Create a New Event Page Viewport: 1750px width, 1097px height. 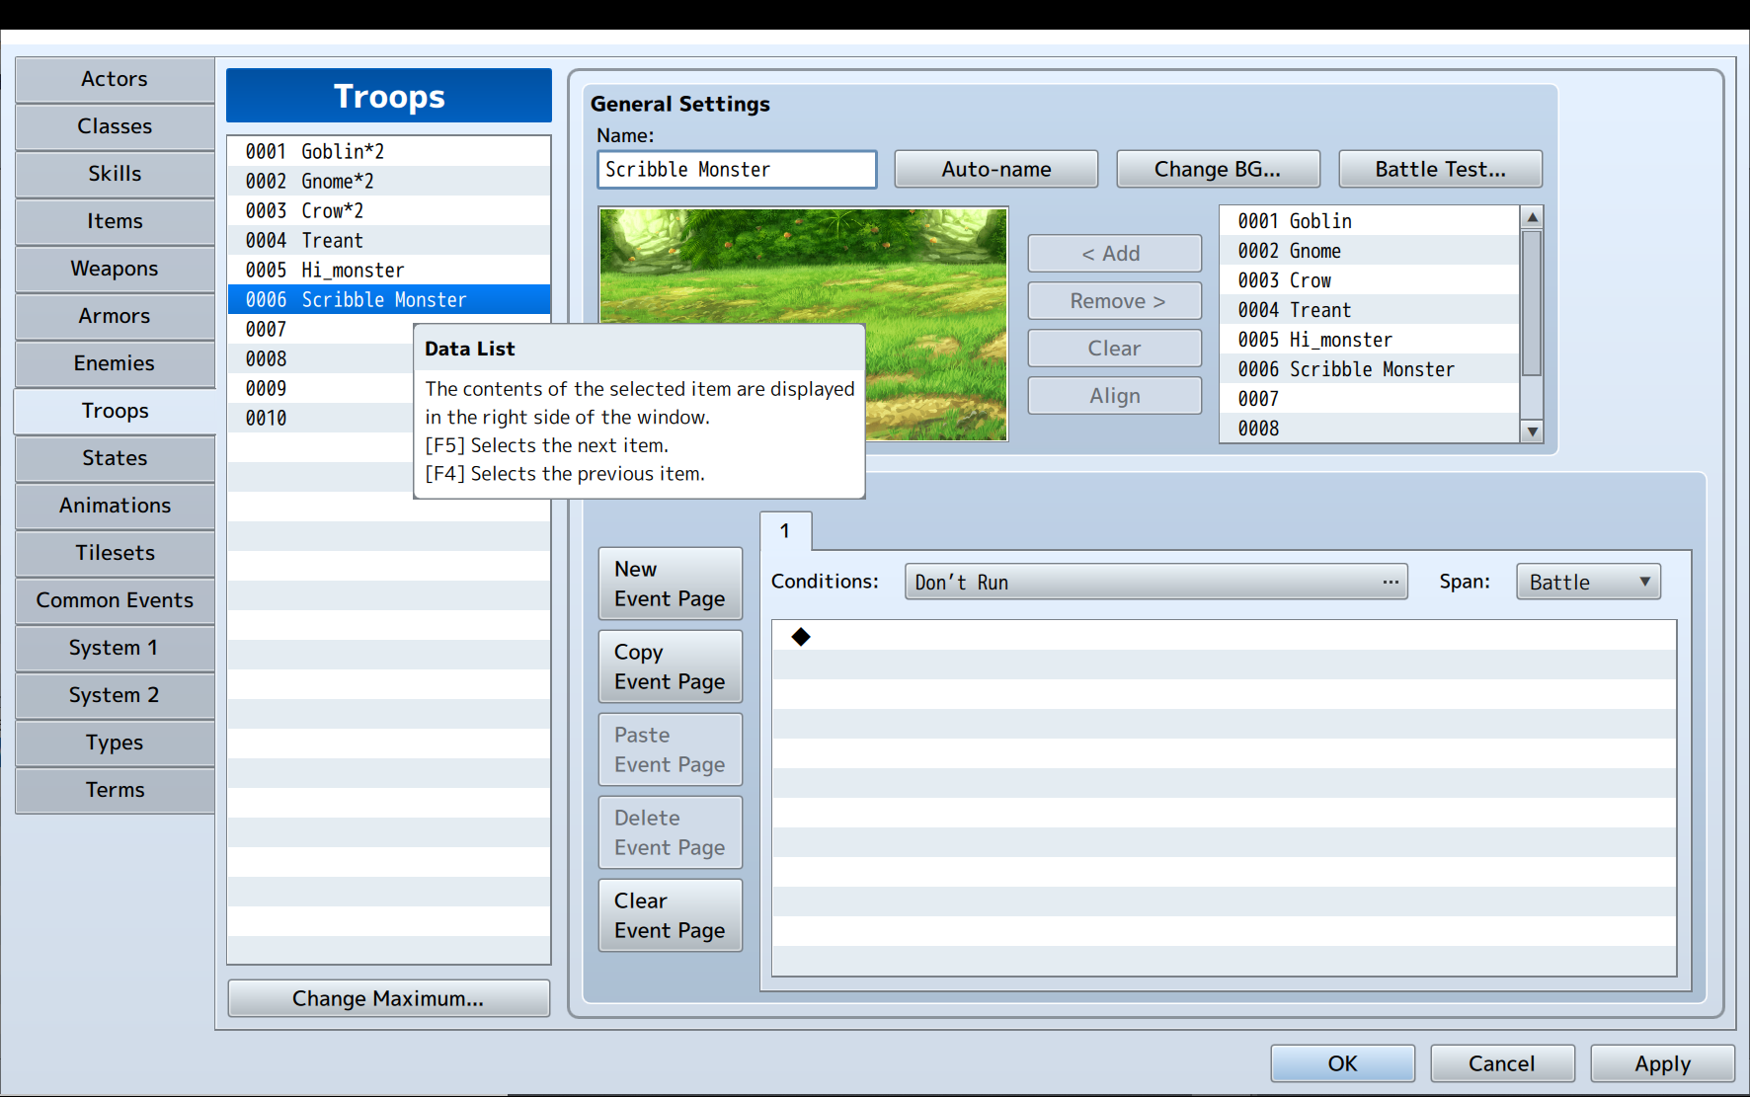coord(670,583)
